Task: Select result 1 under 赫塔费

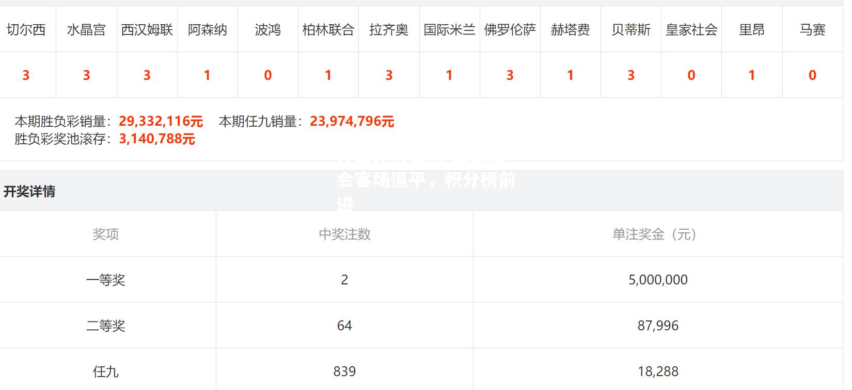Action: click(570, 75)
